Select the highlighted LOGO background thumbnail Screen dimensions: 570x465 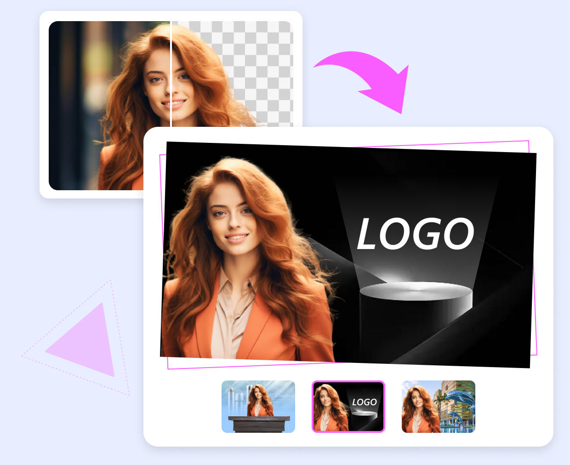coord(348,407)
